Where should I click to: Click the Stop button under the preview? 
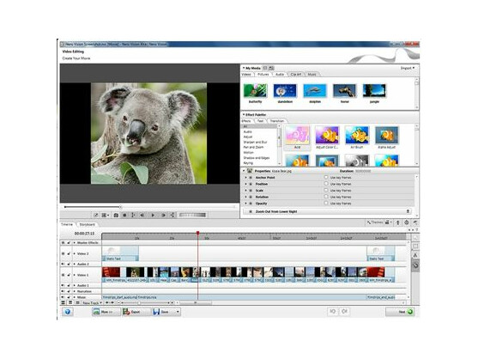coord(124,215)
